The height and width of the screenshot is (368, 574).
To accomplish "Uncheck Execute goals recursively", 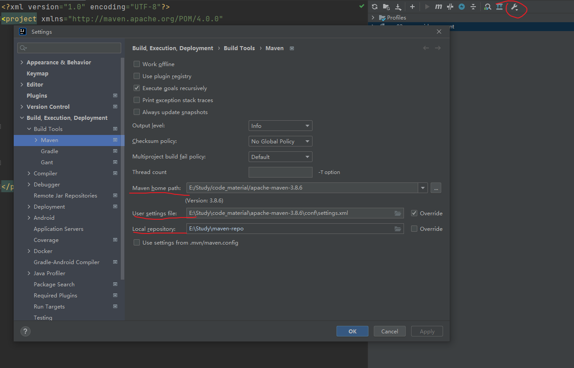I will click(x=137, y=88).
